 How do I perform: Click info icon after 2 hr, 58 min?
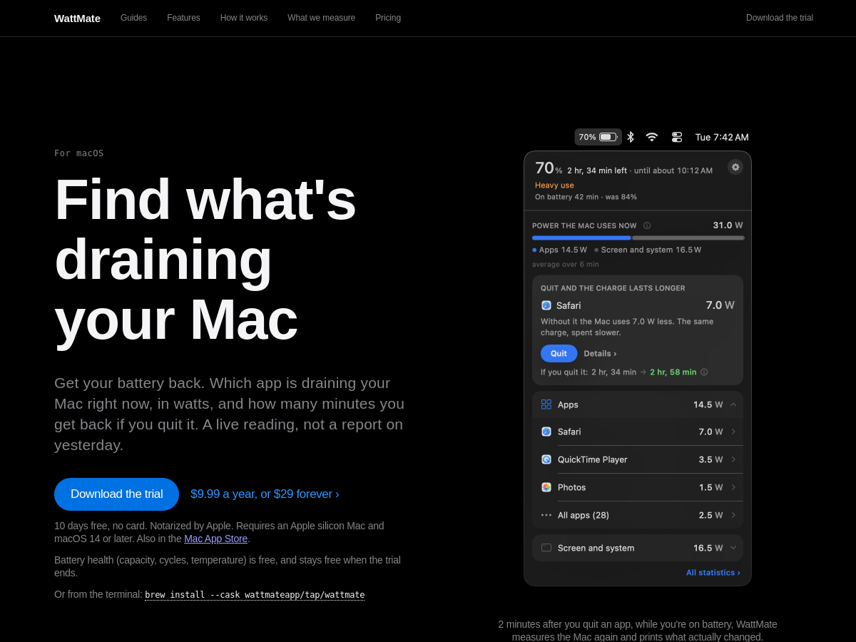coord(704,372)
